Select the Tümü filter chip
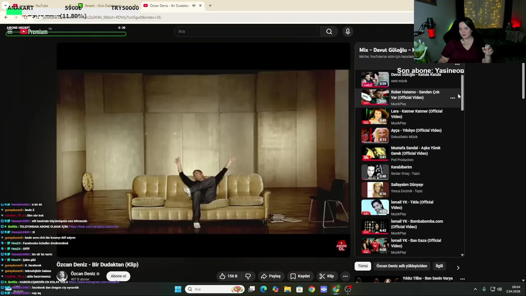Viewport: 526px width, 296px height. click(363, 266)
